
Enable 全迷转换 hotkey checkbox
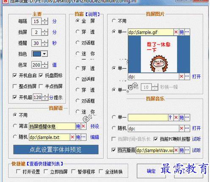(101, 171)
